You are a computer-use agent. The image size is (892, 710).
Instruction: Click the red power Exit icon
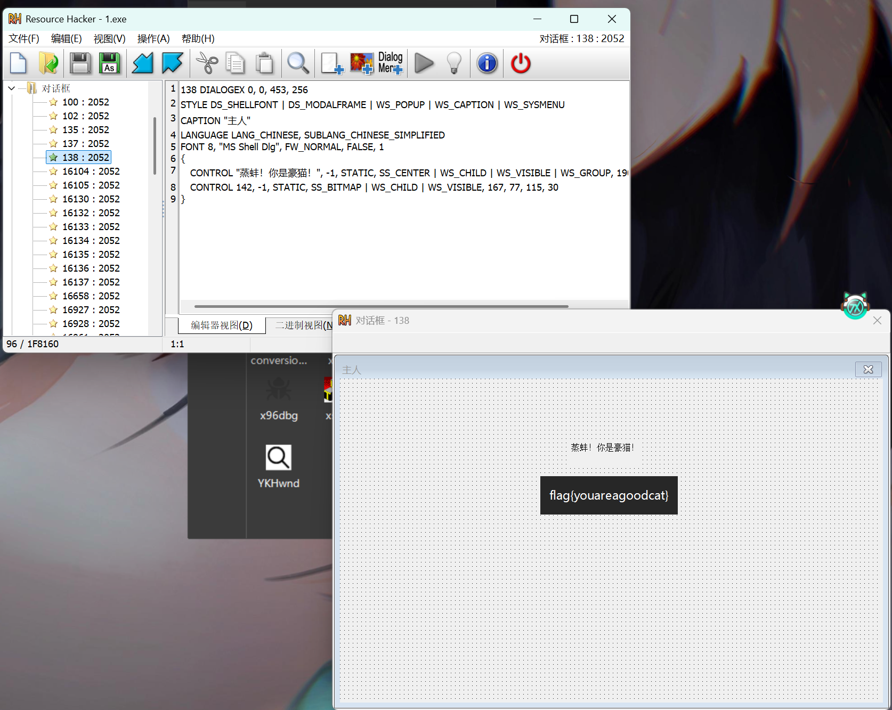(521, 63)
